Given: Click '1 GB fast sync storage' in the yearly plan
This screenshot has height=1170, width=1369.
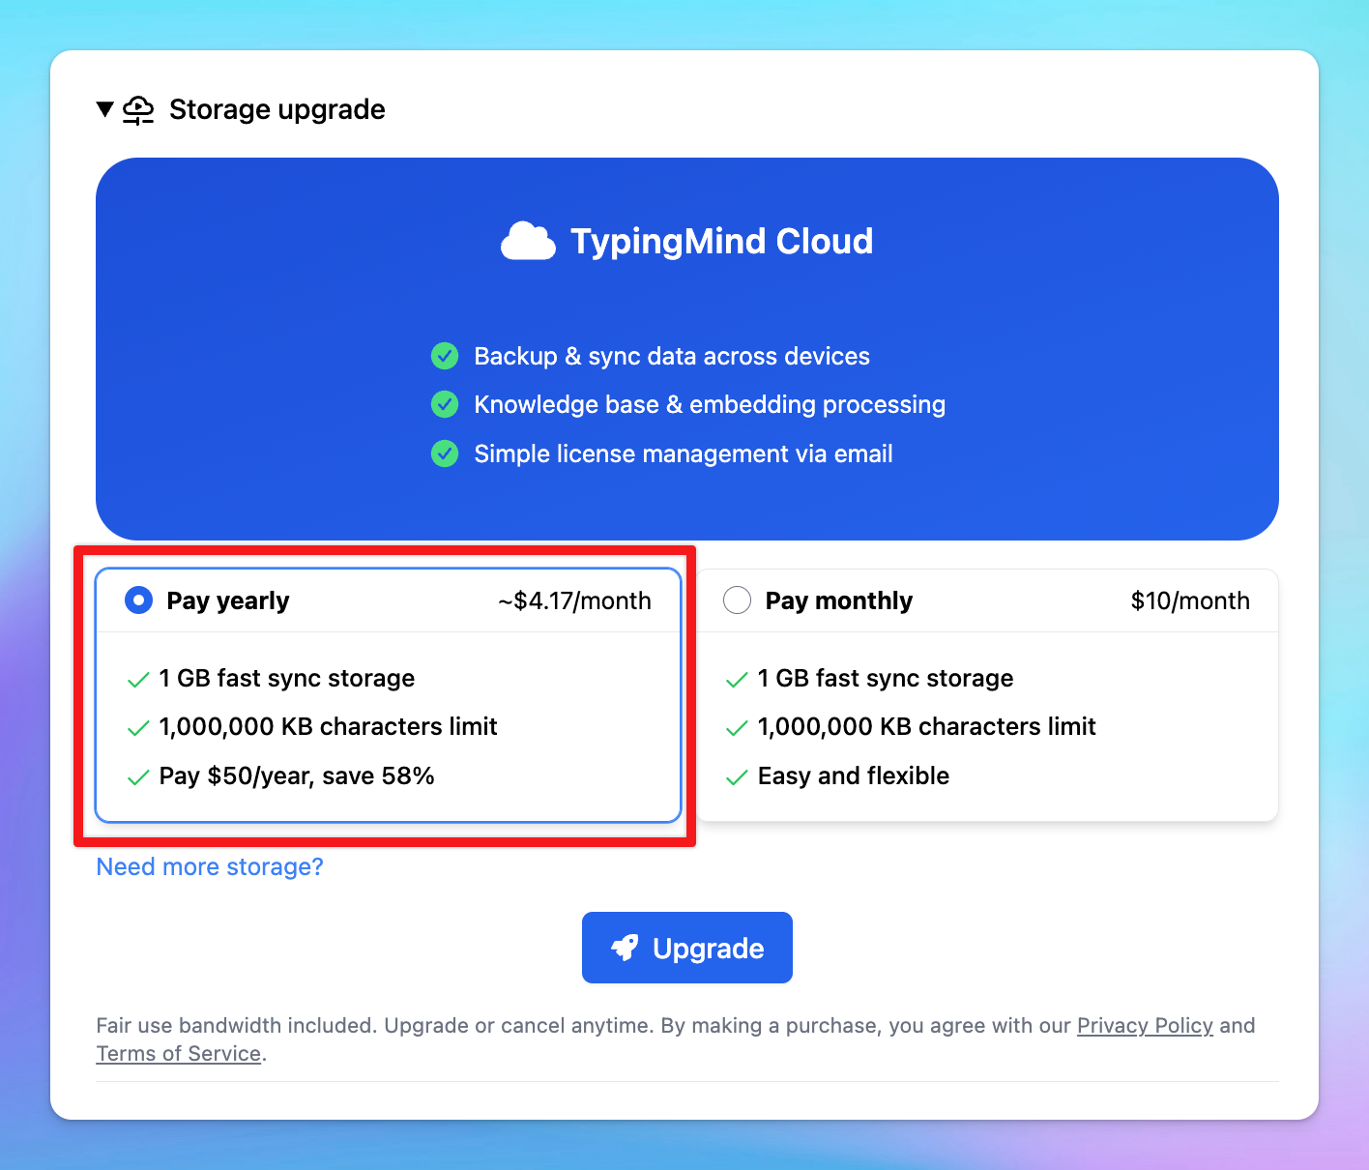Looking at the screenshot, I should click(287, 678).
